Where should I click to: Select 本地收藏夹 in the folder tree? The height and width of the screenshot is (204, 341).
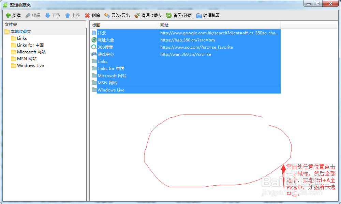(x=21, y=31)
